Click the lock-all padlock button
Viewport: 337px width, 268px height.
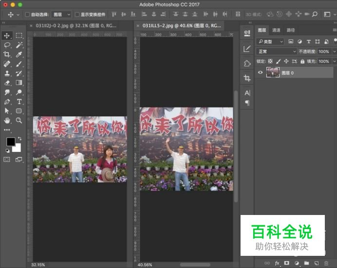click(x=302, y=61)
